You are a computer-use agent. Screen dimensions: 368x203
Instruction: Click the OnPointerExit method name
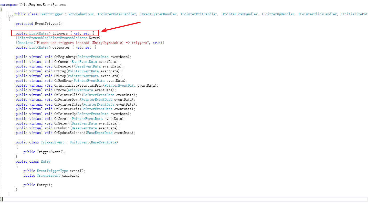(x=67, y=109)
